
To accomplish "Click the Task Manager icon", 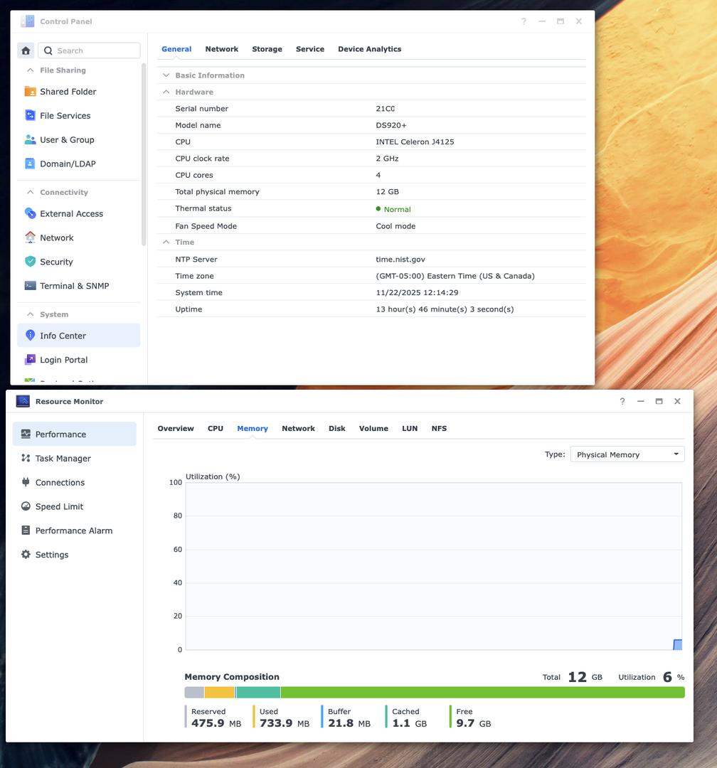I will point(26,458).
